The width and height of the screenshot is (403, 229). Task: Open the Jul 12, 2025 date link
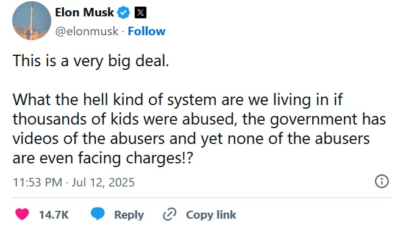(103, 182)
